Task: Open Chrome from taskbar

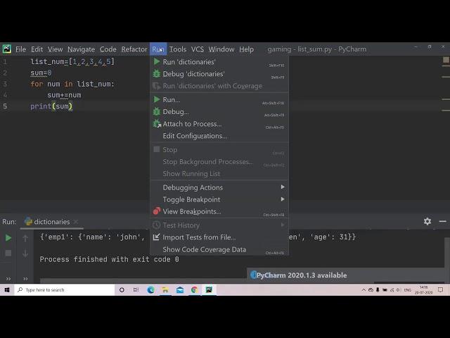Action: pyautogui.click(x=195, y=289)
